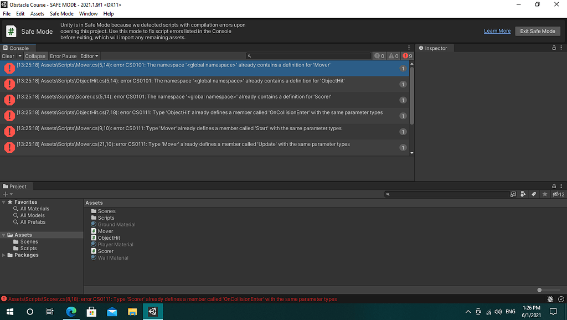Click Search by Type icon in Project

tap(523, 194)
